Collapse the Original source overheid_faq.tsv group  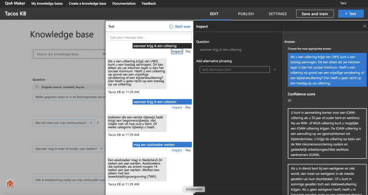tap(37, 87)
